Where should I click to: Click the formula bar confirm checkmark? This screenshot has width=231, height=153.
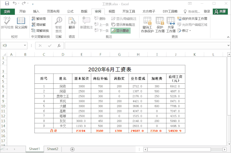tap(50, 45)
